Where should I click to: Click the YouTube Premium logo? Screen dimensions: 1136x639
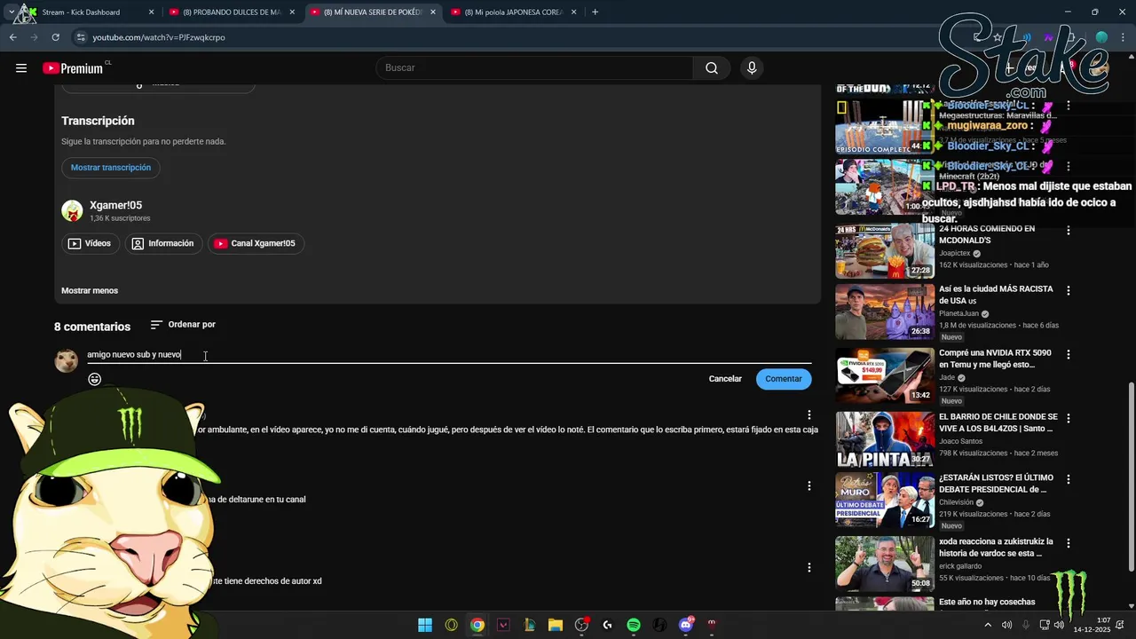click(x=73, y=68)
